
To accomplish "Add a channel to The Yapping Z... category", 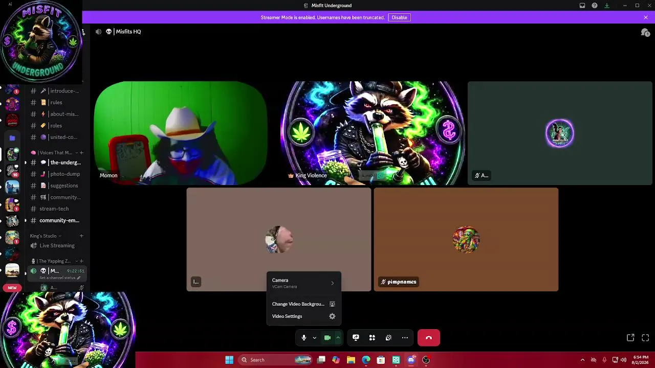I will click(x=81, y=261).
